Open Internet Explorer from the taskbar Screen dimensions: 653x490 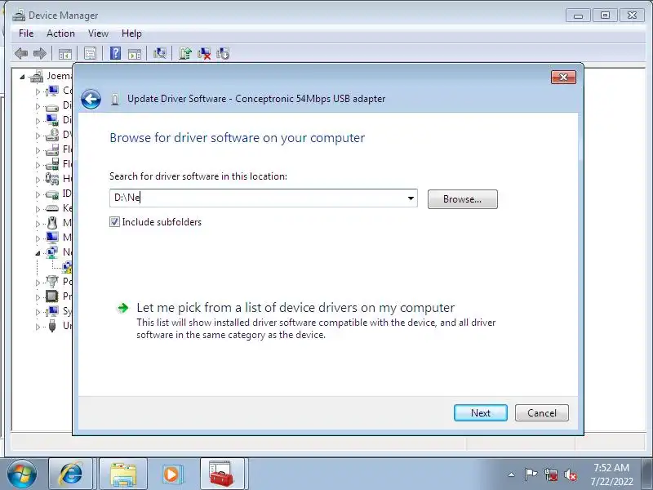pos(71,474)
